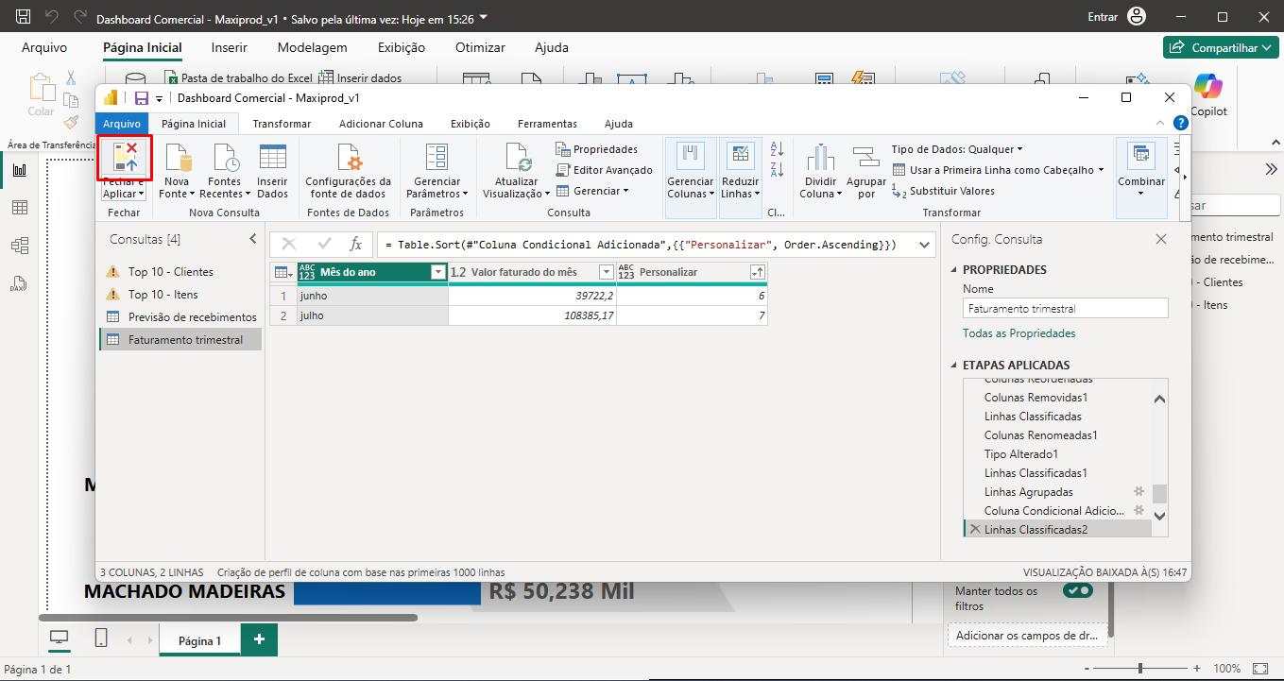Viewport: 1284px width, 681px height.
Task: Select the Linhas Agrupadas applied step
Action: tap(1028, 492)
